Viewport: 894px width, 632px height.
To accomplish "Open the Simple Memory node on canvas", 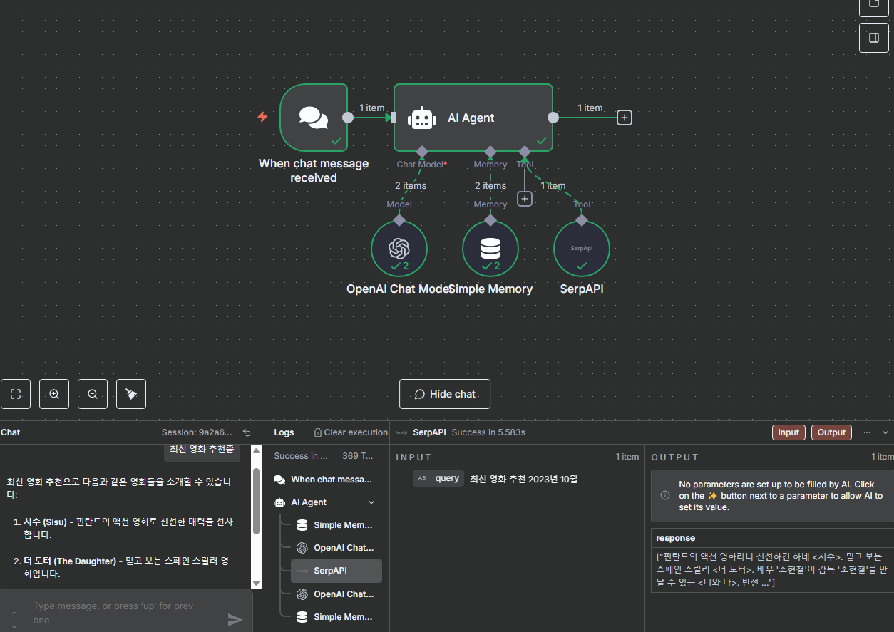I will pos(490,249).
